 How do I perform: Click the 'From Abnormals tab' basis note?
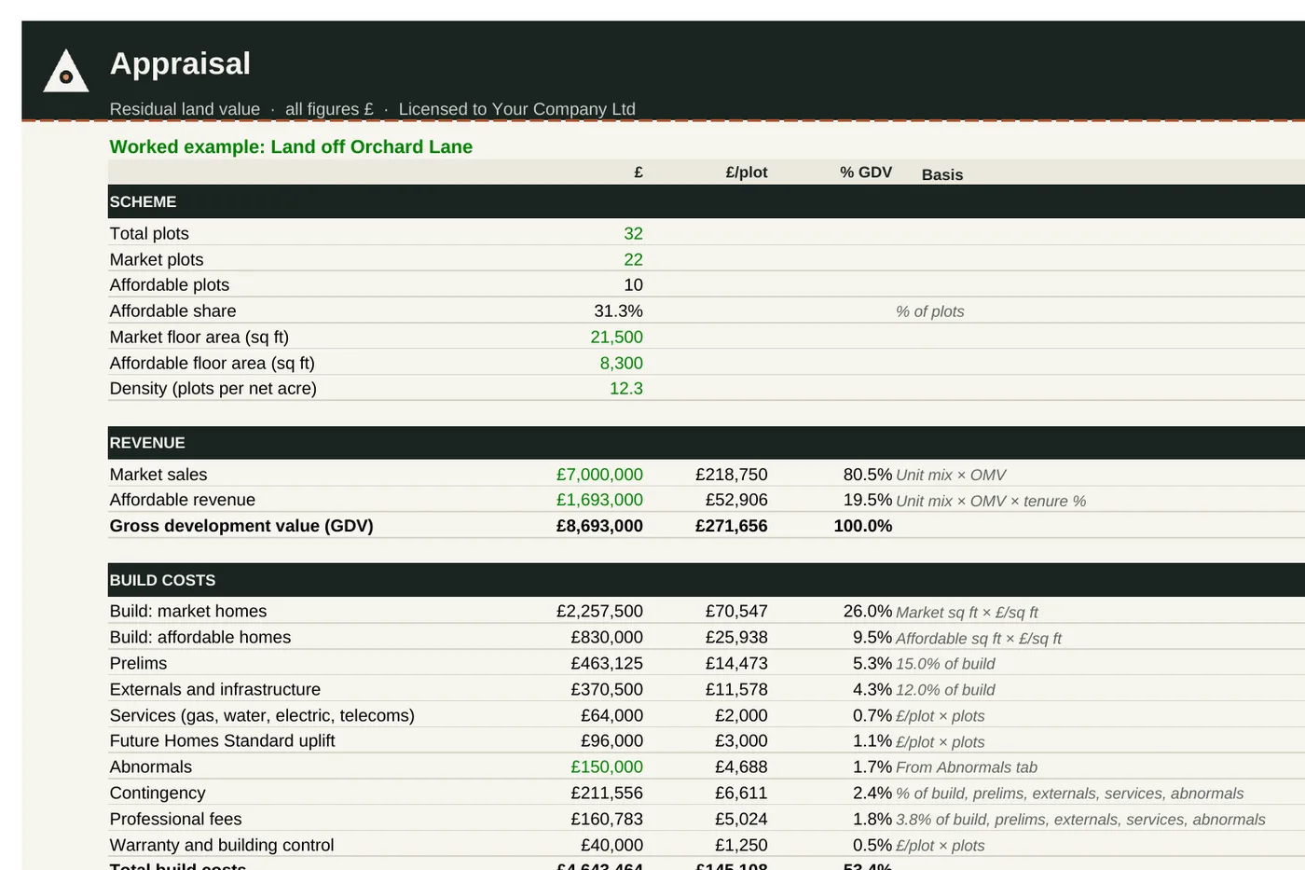967,767
